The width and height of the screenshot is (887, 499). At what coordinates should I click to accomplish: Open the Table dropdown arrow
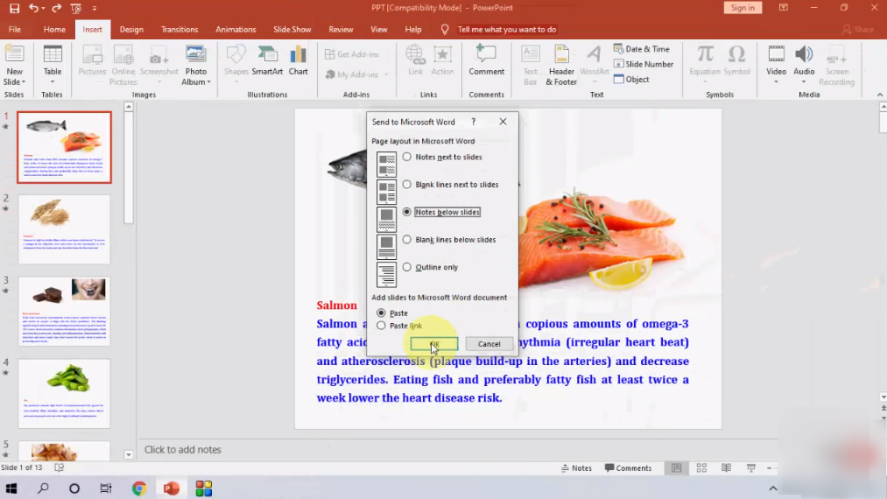pyautogui.click(x=53, y=82)
